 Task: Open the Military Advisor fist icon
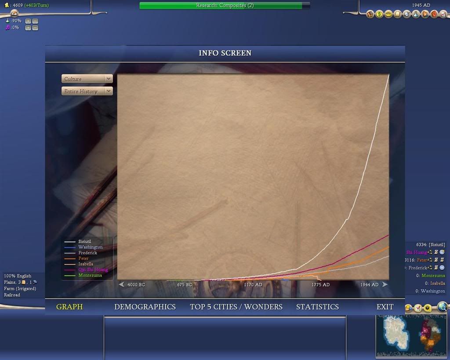434,14
